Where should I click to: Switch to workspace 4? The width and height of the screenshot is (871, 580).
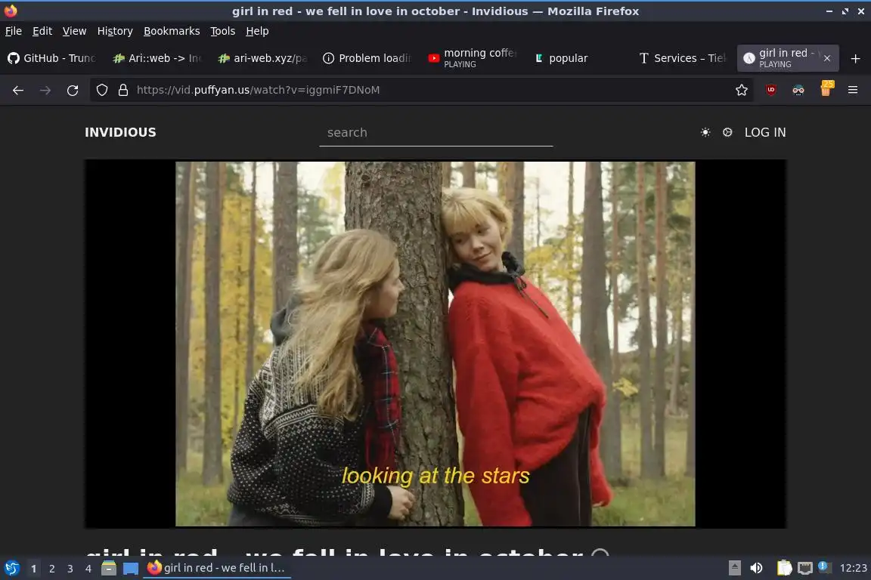coord(88,569)
